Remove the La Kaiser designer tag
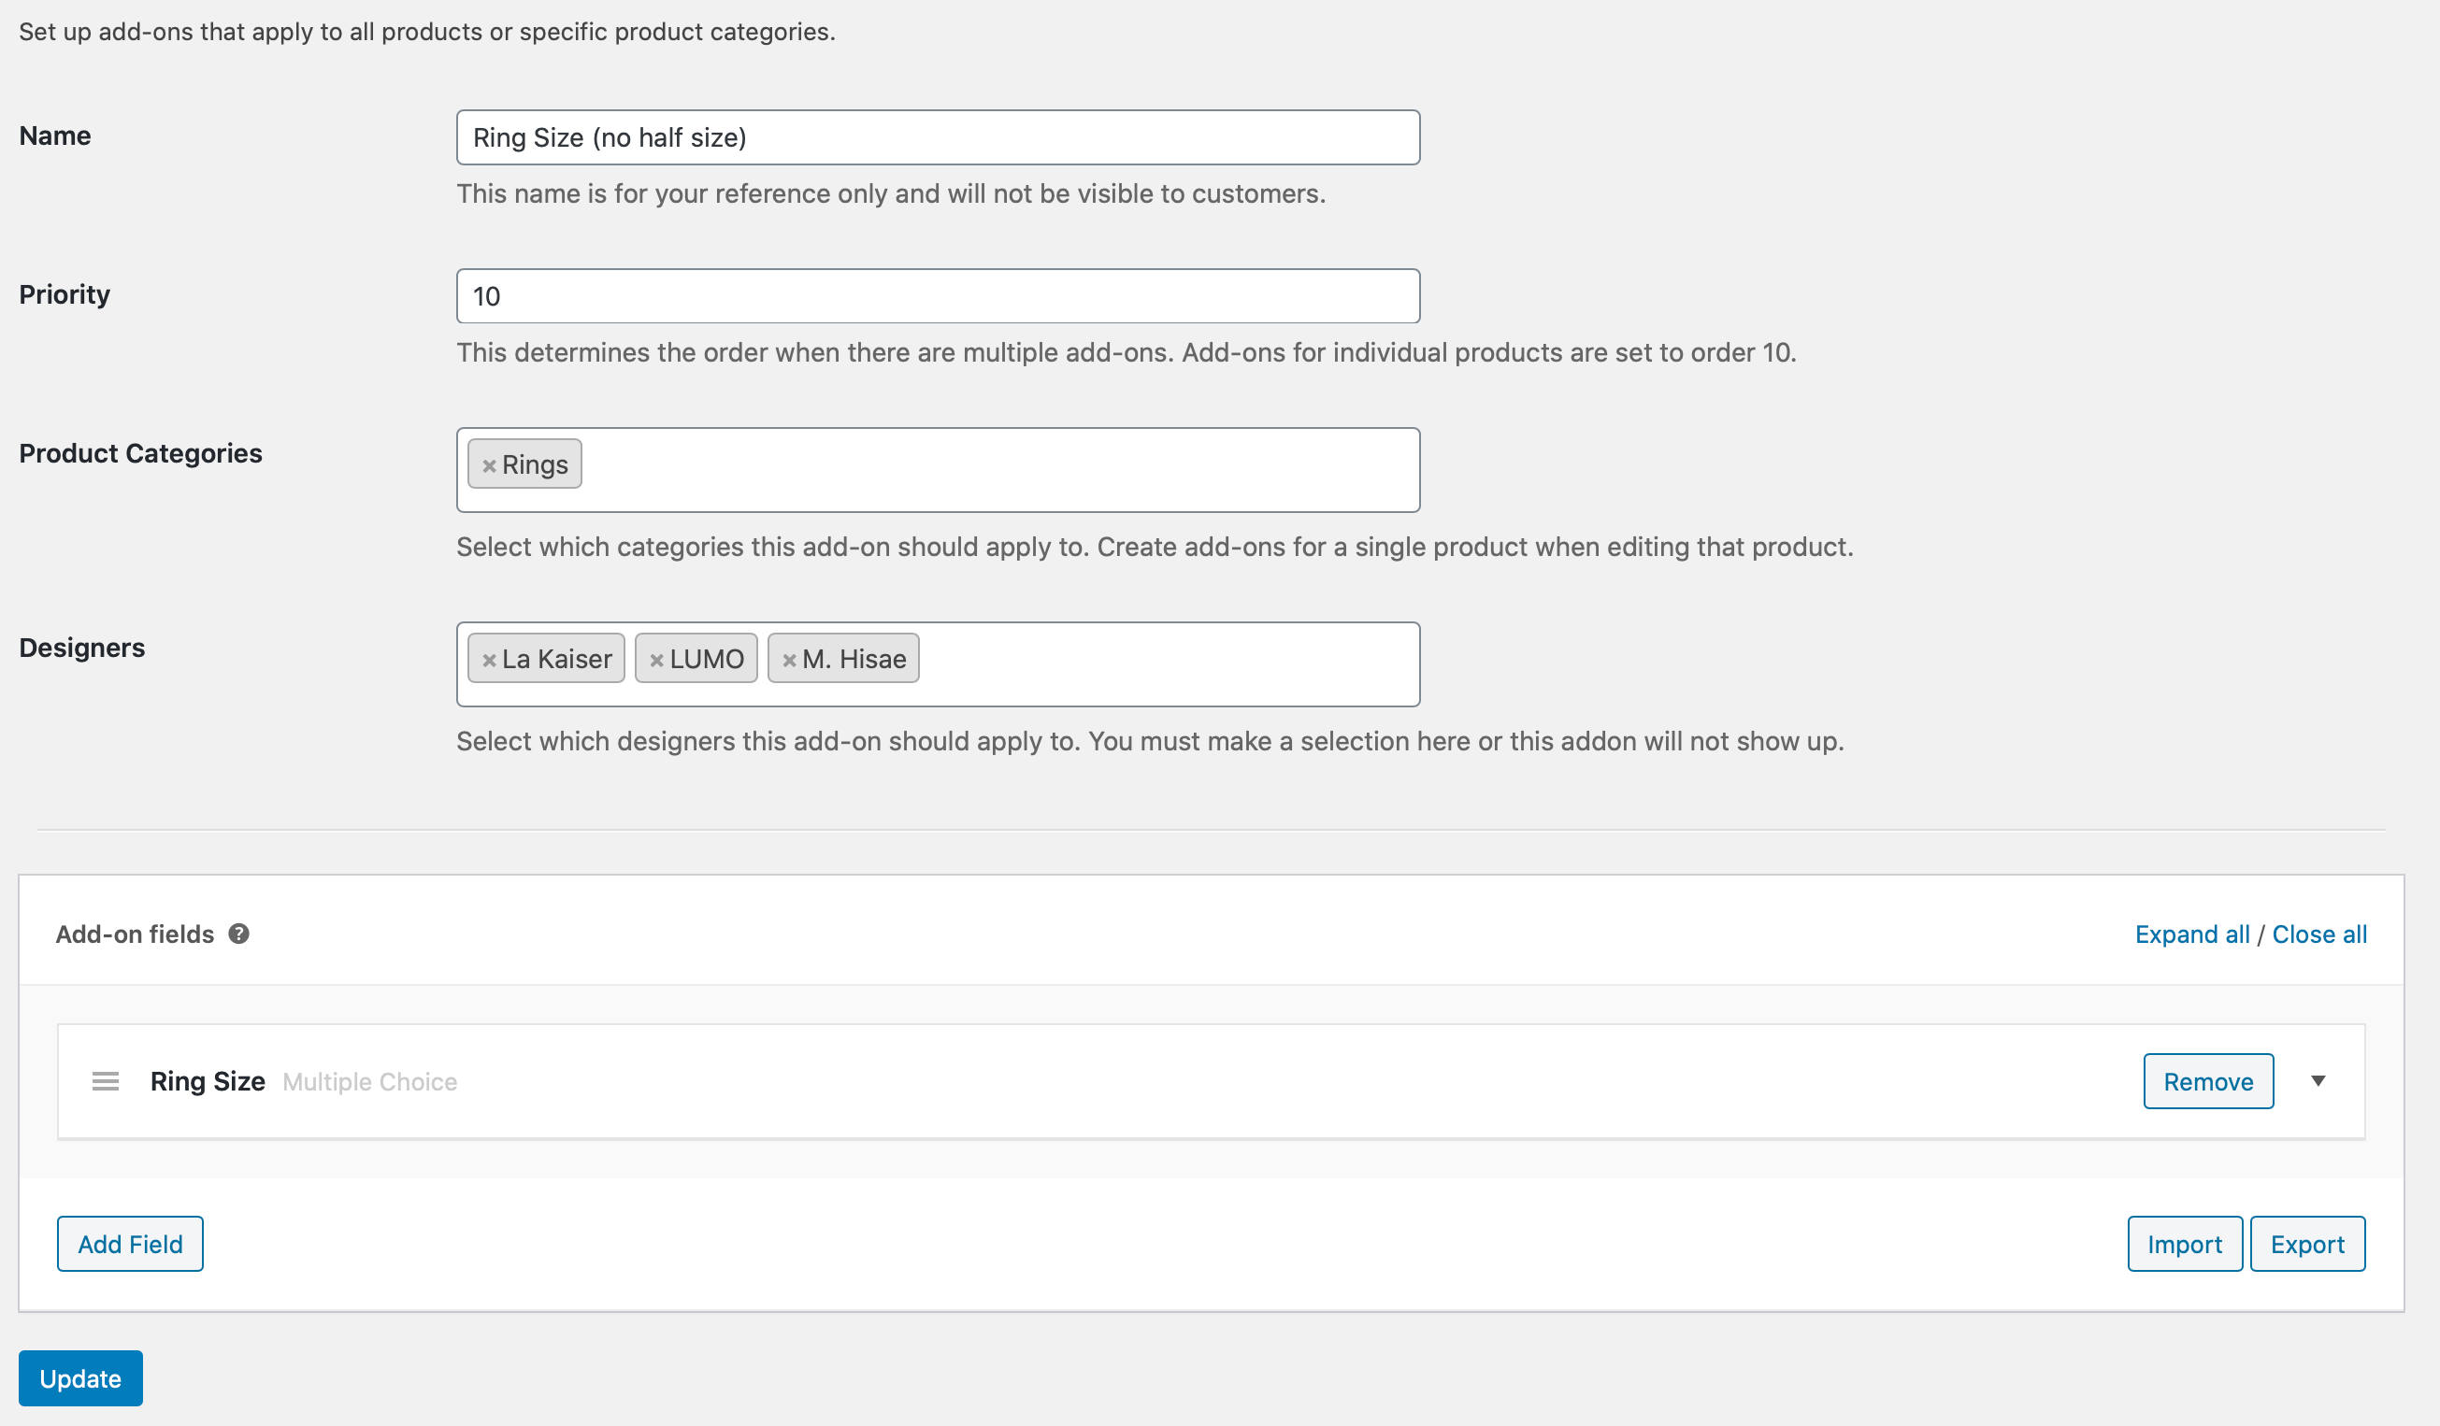 point(489,661)
